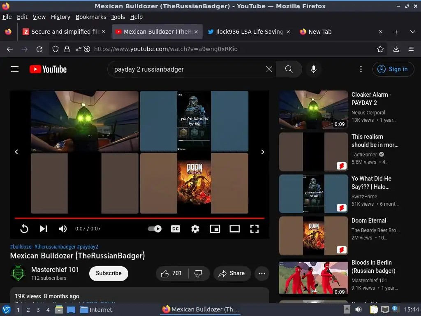This screenshot has height=316, width=421.
Task: Open Masterchief 101 channel name link
Action: [x=55, y=270]
